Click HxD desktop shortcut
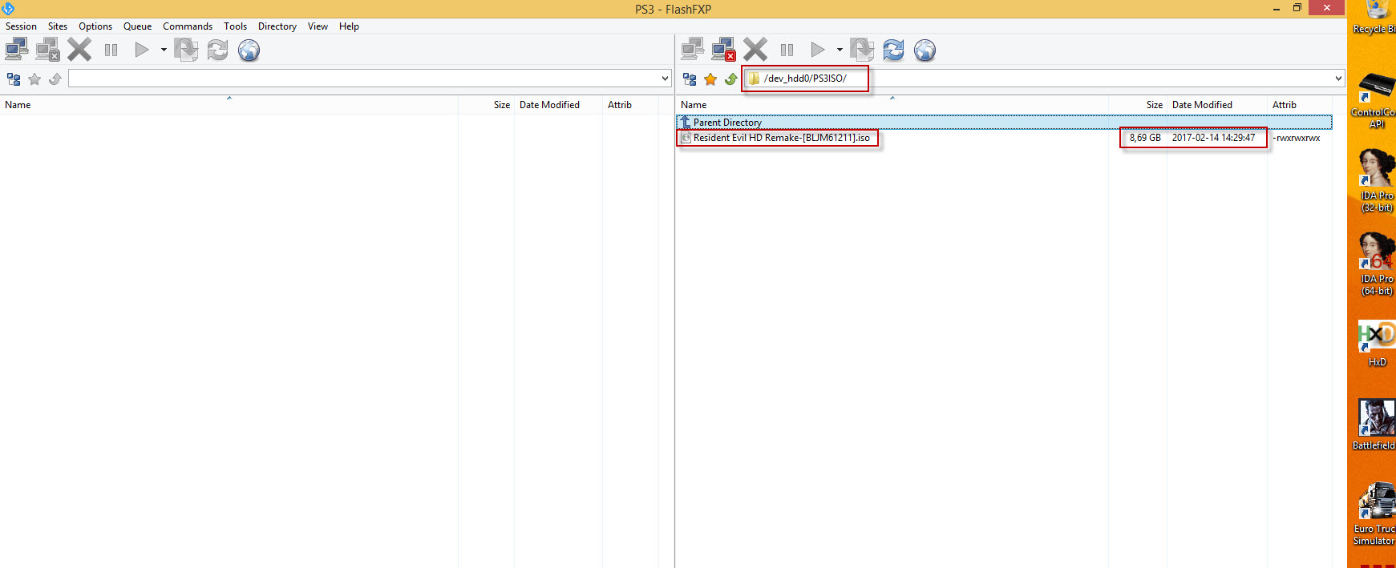The image size is (1396, 568). click(1376, 342)
